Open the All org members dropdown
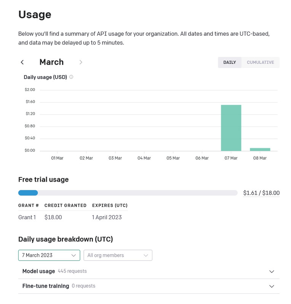Screen dimensions: 291x304 click(x=118, y=255)
